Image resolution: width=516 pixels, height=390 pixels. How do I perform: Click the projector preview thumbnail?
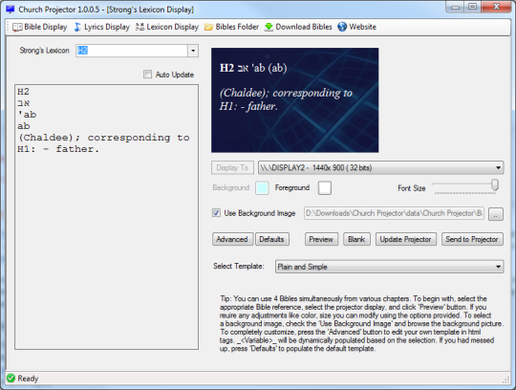click(295, 100)
